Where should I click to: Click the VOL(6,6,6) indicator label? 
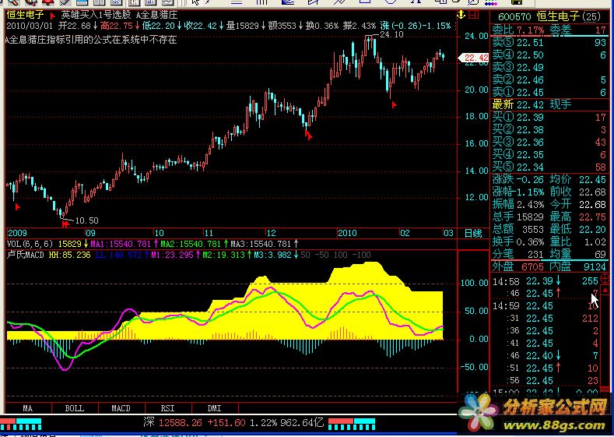pyautogui.click(x=30, y=244)
